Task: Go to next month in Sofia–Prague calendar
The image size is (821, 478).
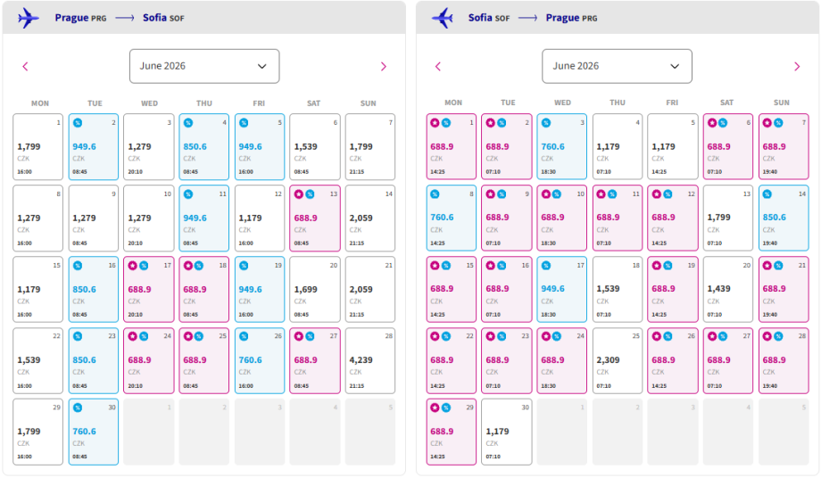Action: 797,66
